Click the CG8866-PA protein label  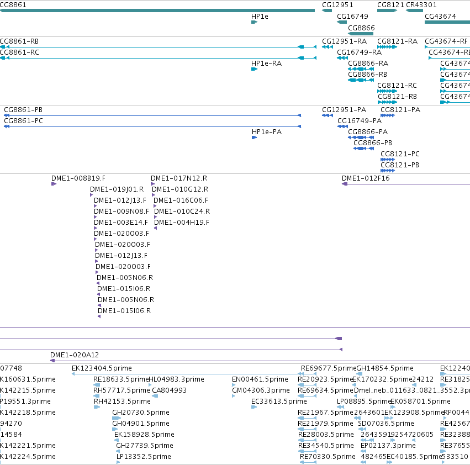(x=368, y=132)
